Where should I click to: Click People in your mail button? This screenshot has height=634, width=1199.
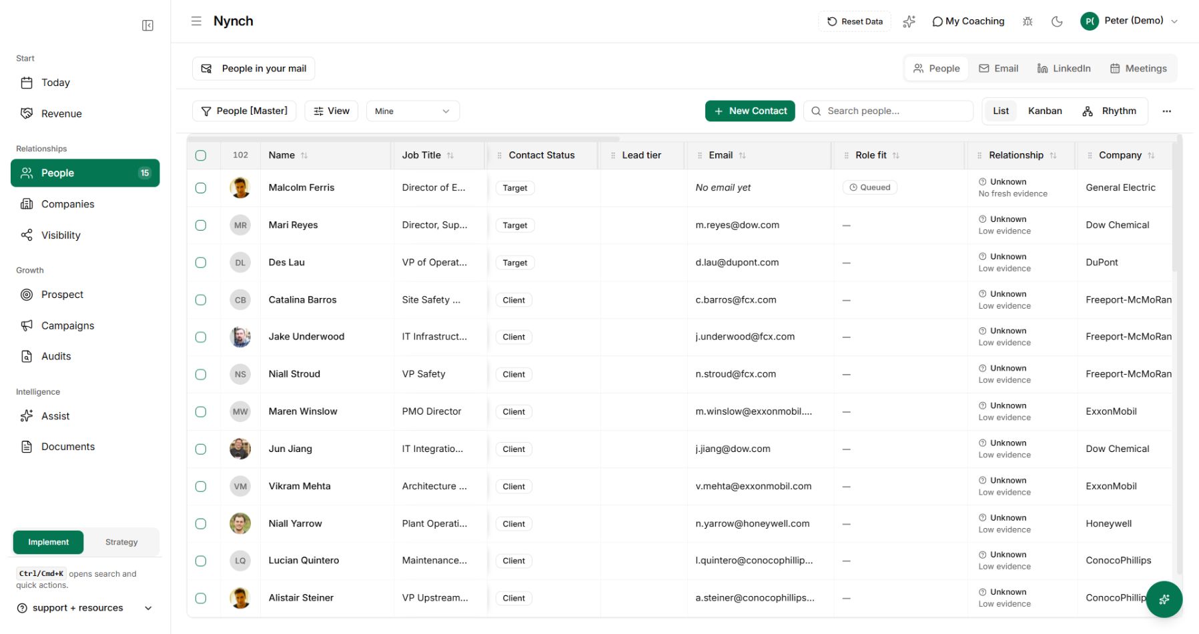tap(254, 69)
